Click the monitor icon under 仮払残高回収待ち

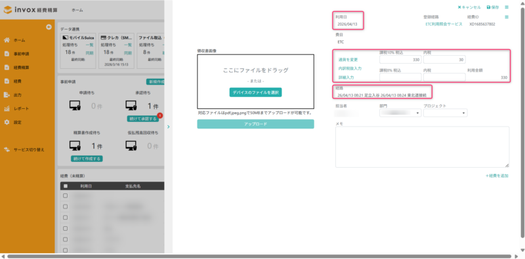[x=131, y=146]
